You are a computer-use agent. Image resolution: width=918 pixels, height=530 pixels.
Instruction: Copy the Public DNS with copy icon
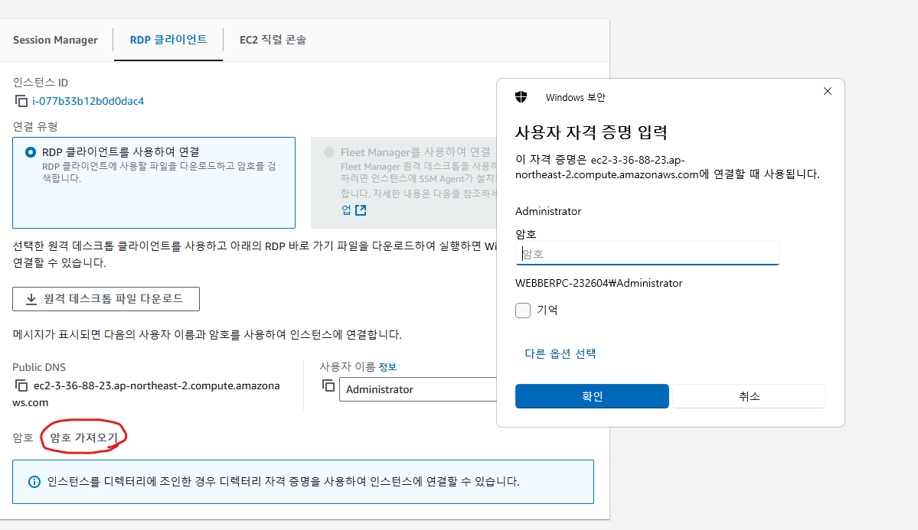point(21,385)
